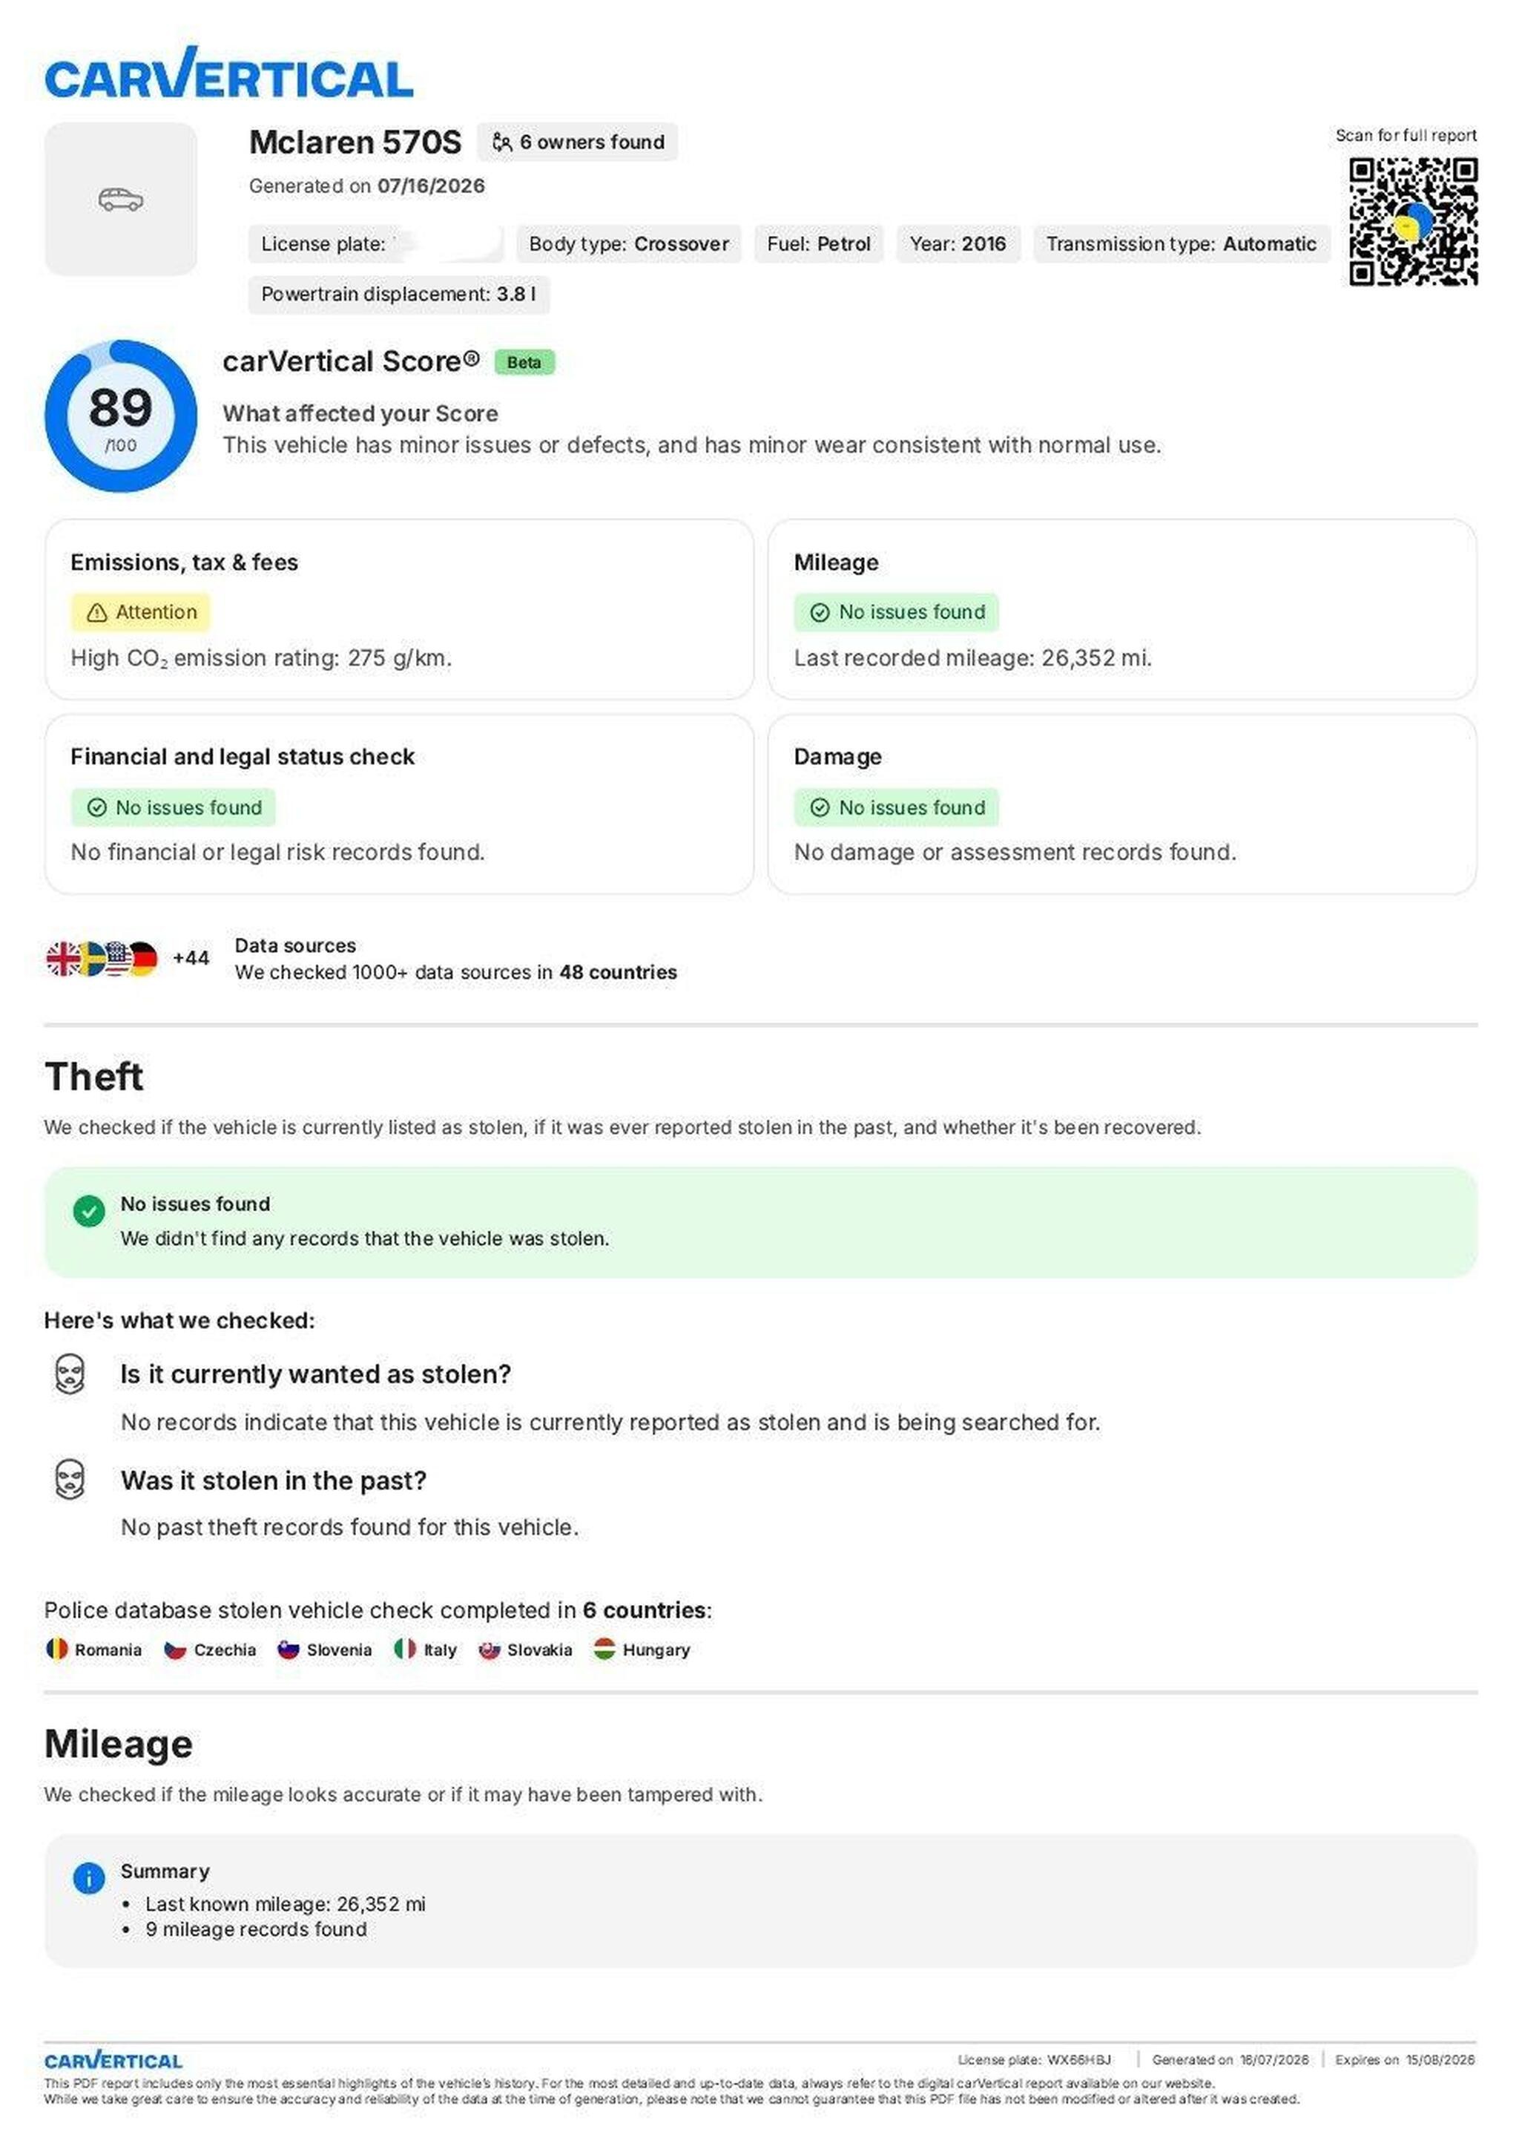Click the +44 more countries label

point(191,959)
